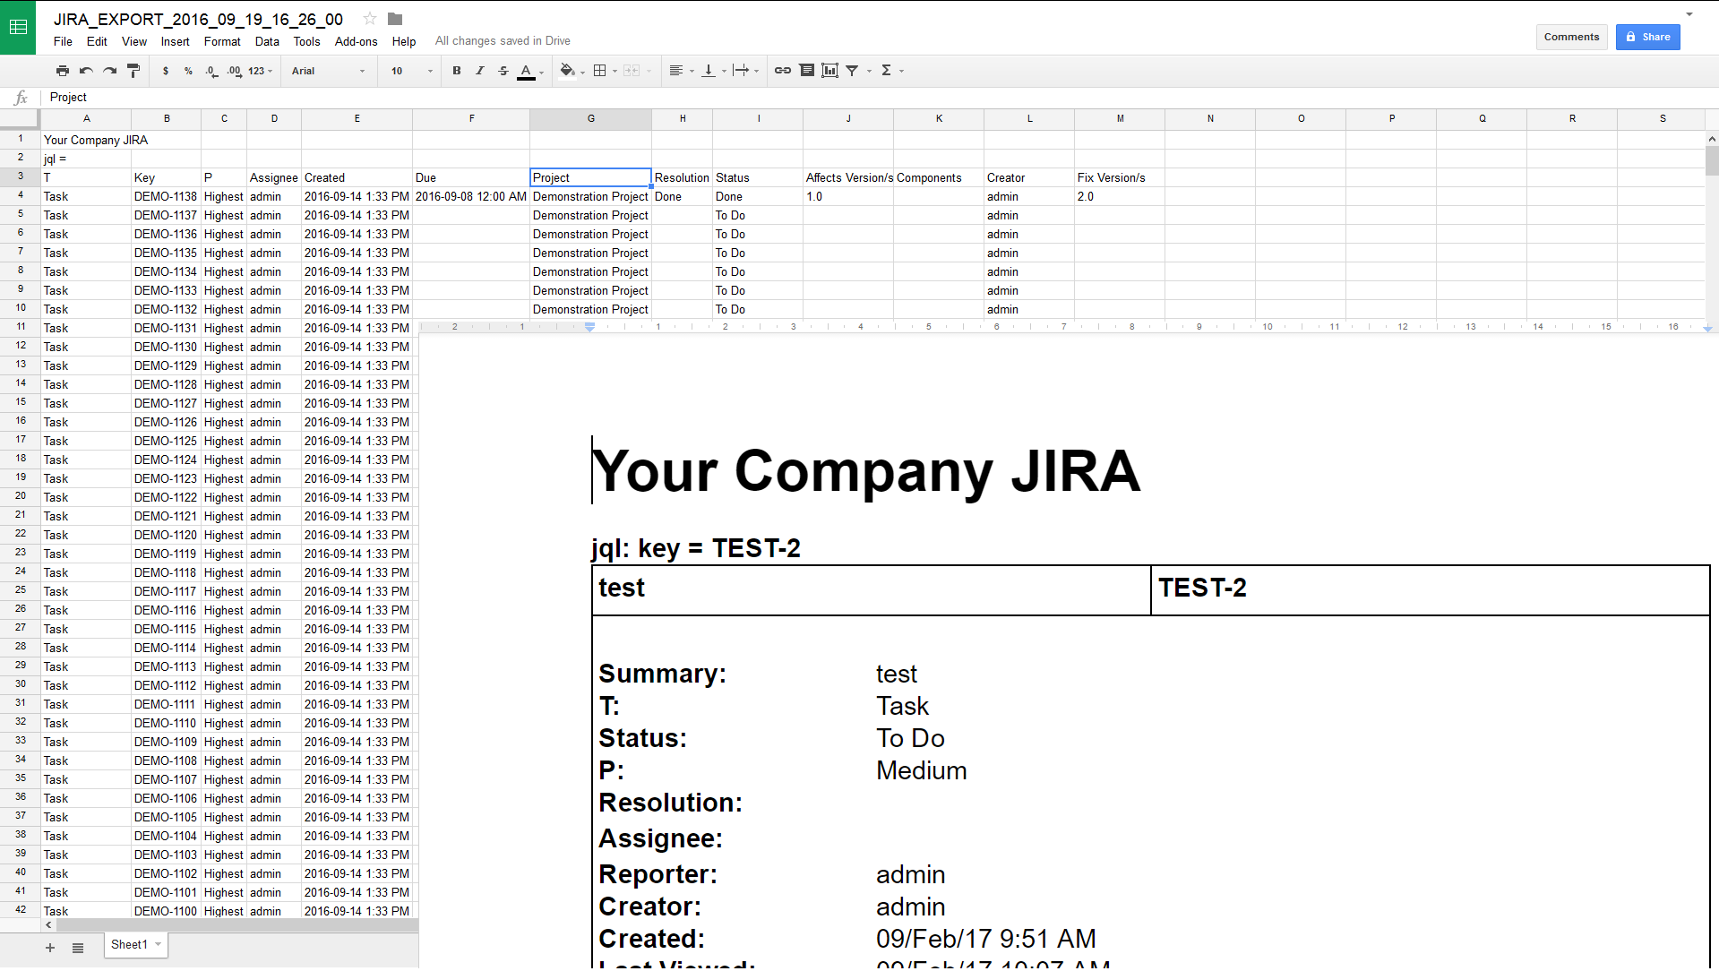
Task: Add a new sheet
Action: pyautogui.click(x=50, y=948)
